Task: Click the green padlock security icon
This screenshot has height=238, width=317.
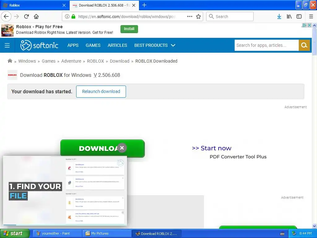Action: point(73,17)
